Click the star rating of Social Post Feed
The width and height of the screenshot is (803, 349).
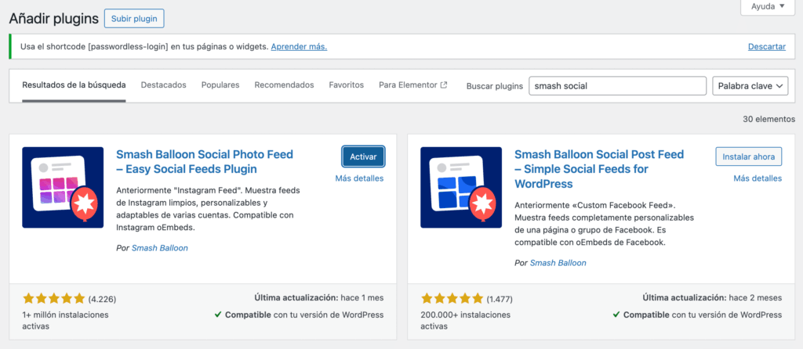[452, 298]
